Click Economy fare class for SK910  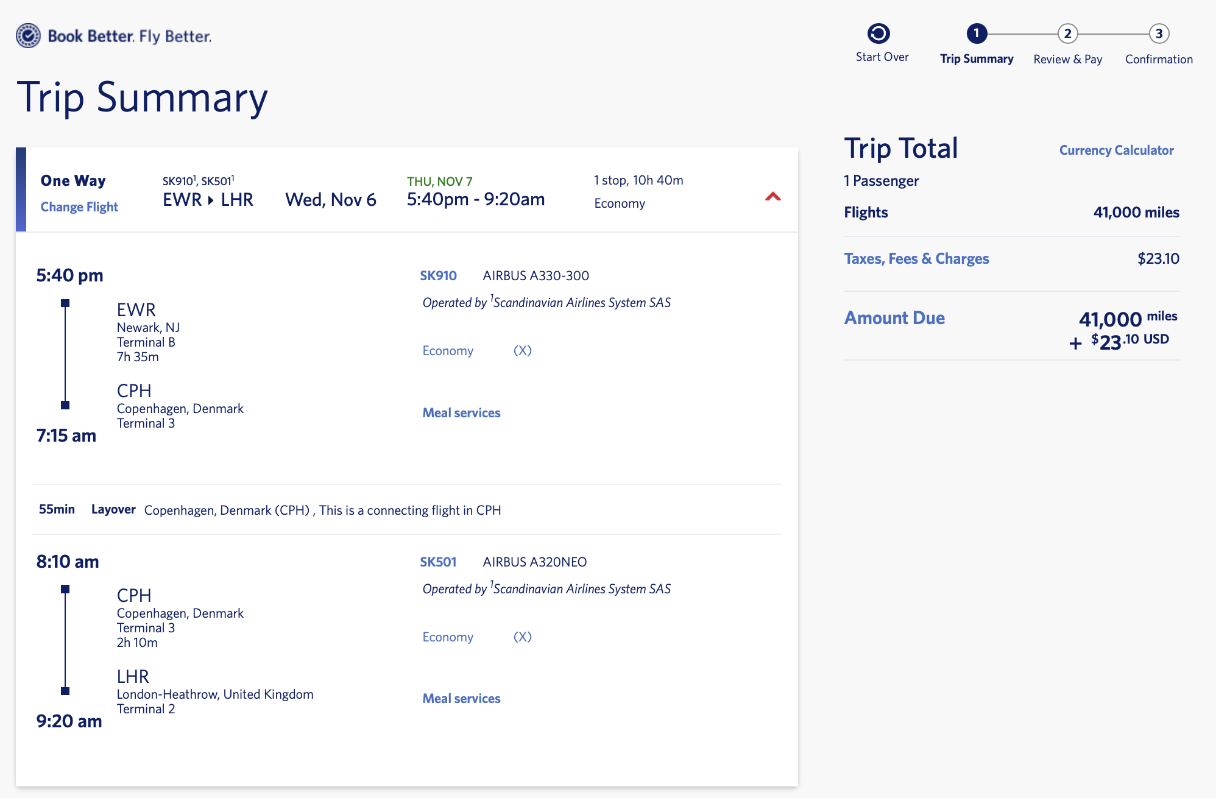(448, 351)
